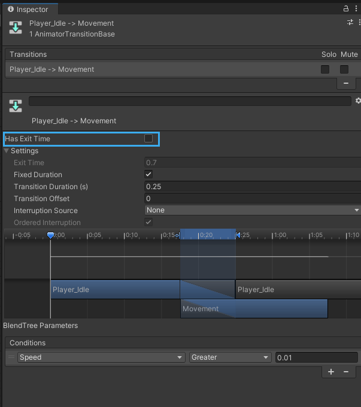This screenshot has width=361, height=407.
Task: Open the Interruption Source dropdown
Action: click(252, 210)
